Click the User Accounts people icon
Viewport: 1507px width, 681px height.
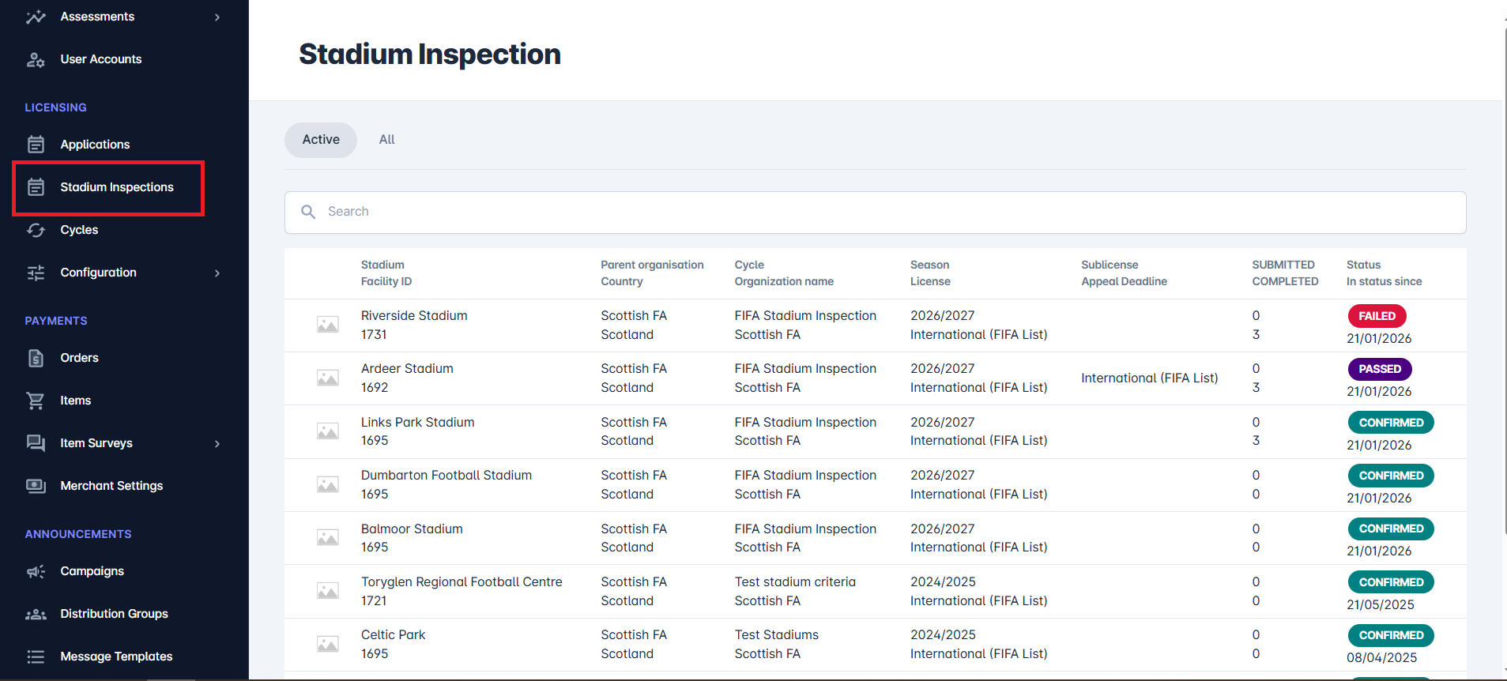[36, 59]
